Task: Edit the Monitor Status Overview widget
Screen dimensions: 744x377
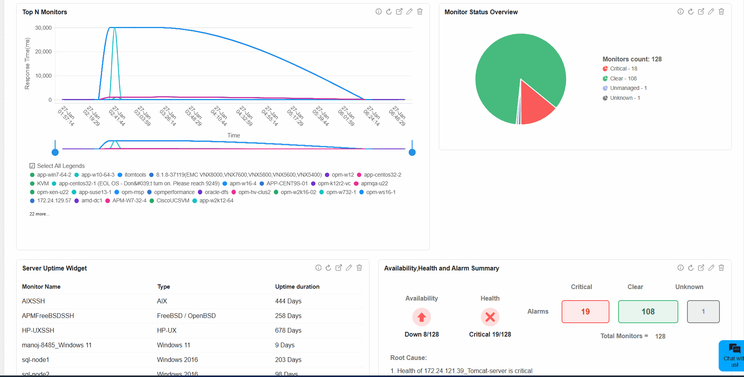Action: tap(711, 12)
